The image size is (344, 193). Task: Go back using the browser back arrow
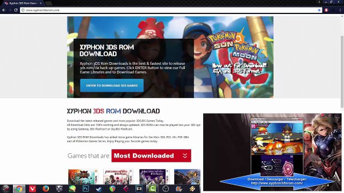point(4,10)
